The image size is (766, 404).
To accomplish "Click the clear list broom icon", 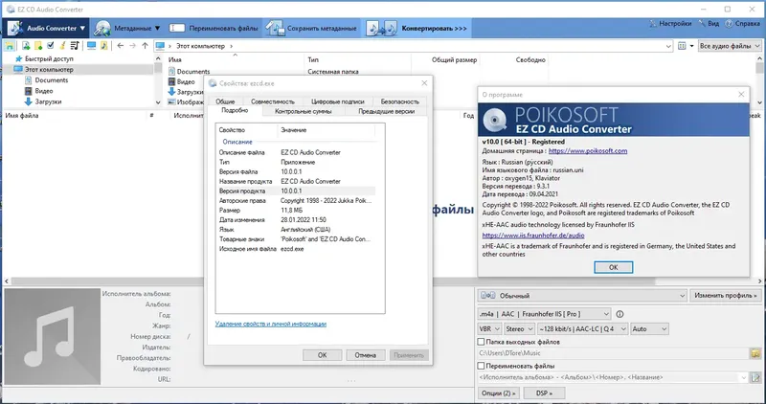I will (62, 46).
